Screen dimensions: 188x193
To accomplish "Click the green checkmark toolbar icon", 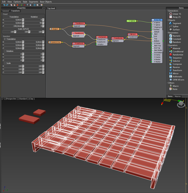I will point(21,5).
